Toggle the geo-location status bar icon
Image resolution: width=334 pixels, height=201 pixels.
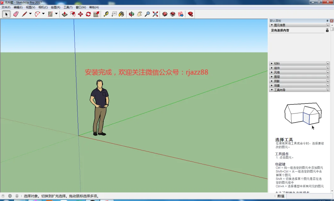pos(3,196)
